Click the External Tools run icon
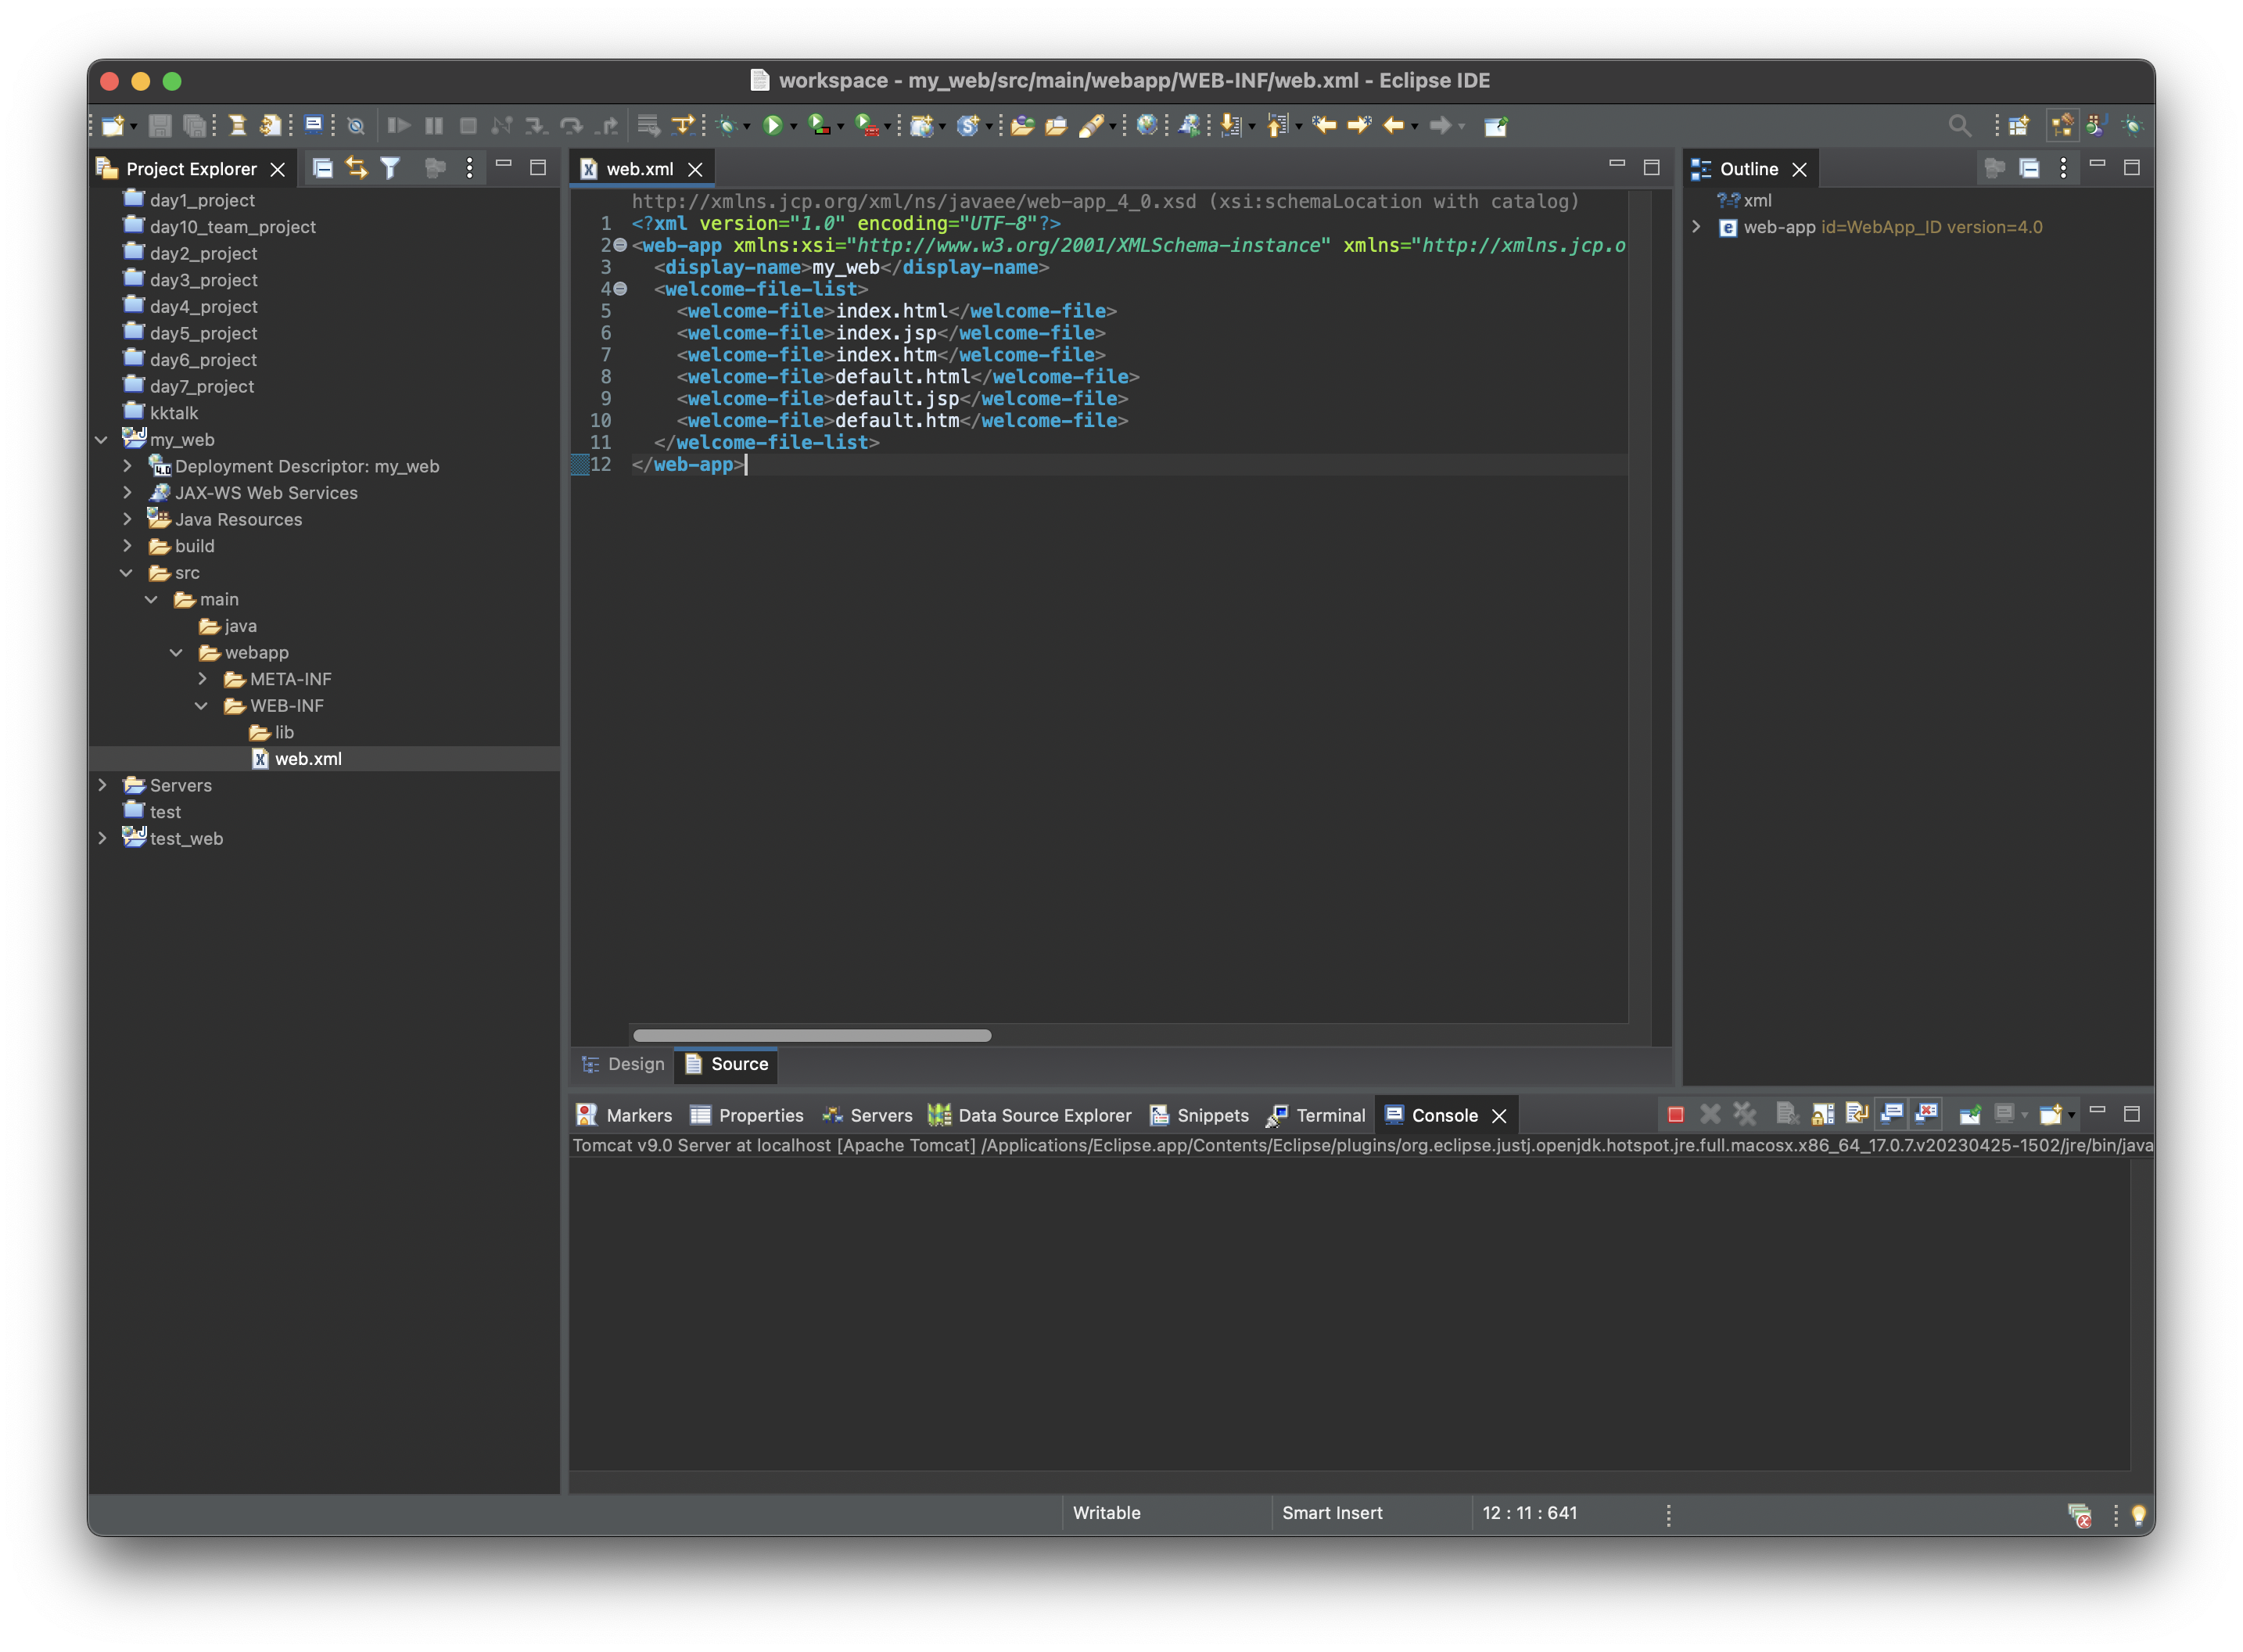Image resolution: width=2243 pixels, height=1652 pixels. tap(867, 126)
